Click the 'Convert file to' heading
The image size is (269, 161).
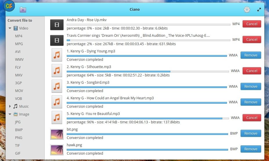[20, 20]
